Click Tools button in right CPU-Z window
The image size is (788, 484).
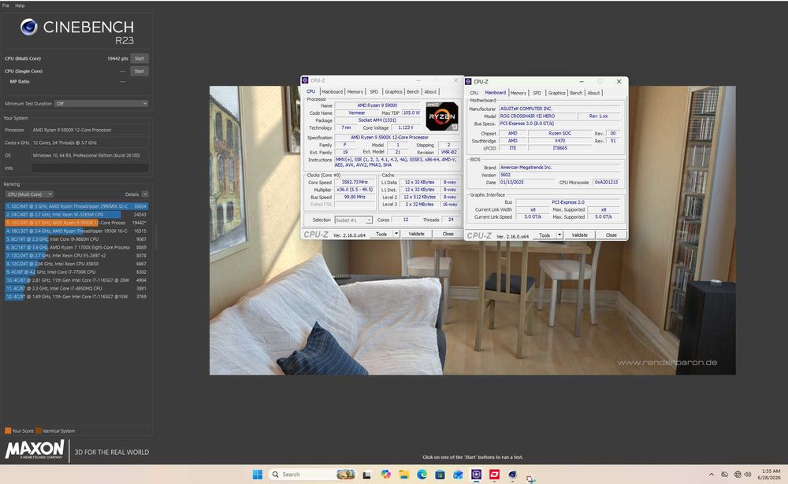(545, 235)
